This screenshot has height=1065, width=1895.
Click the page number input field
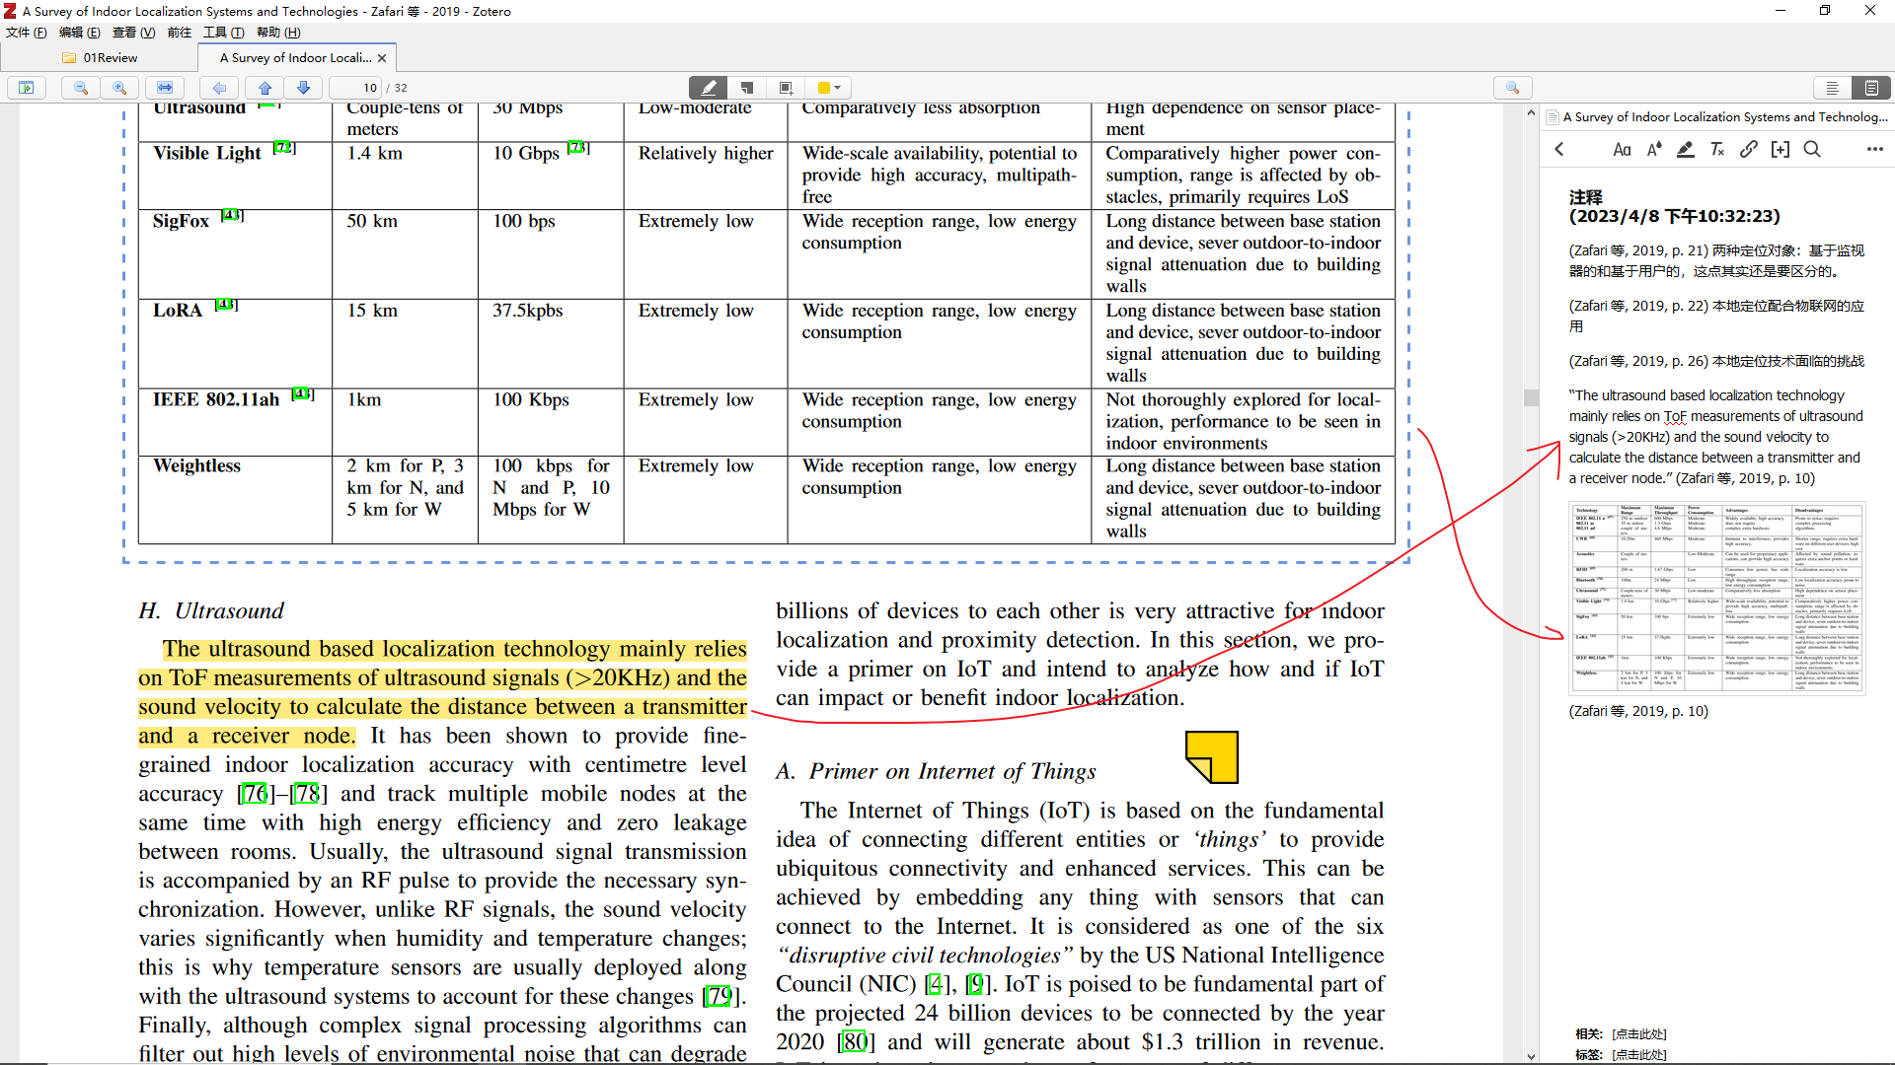357,88
